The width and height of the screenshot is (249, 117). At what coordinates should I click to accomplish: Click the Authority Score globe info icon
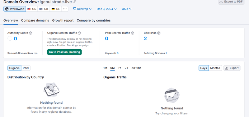[31, 33]
